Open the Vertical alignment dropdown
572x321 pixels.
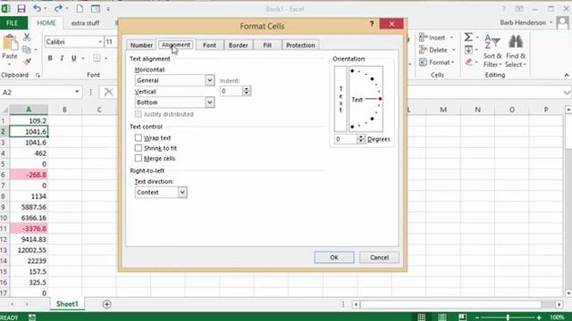[210, 103]
